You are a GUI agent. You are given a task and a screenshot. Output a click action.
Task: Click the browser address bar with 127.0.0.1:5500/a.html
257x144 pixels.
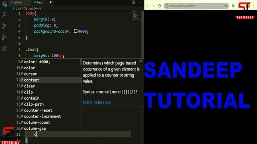click(x=196, y=6)
